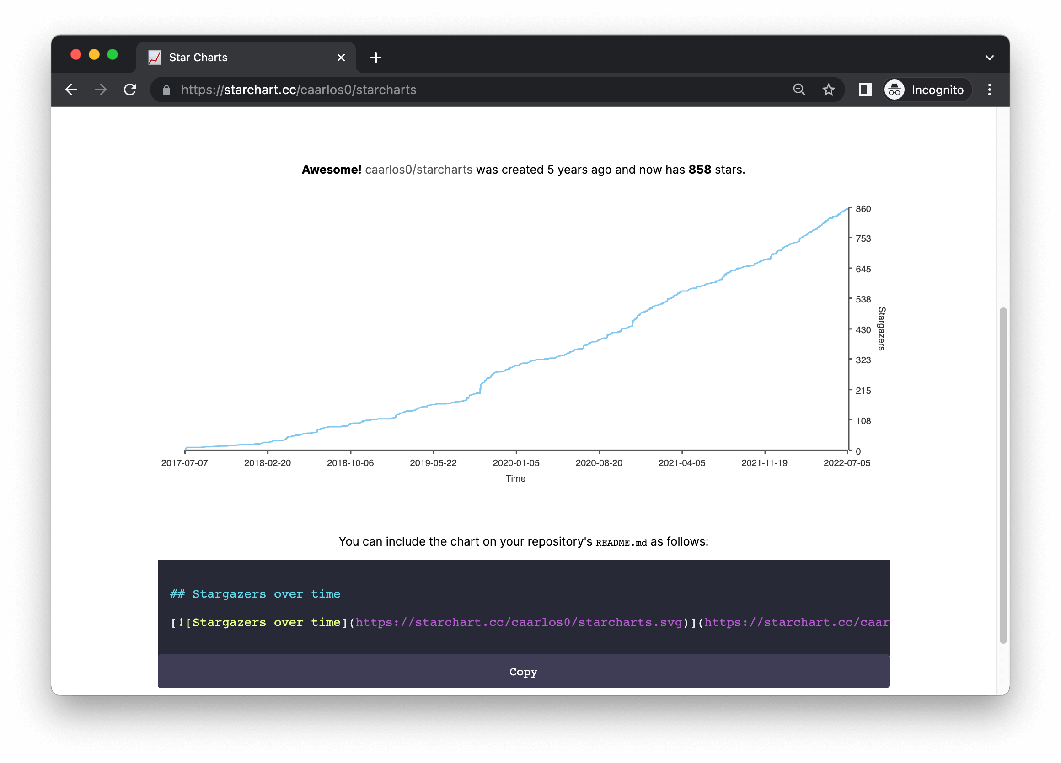1061x763 pixels.
Task: Click chart line near 2020-01-05
Action: (516, 365)
